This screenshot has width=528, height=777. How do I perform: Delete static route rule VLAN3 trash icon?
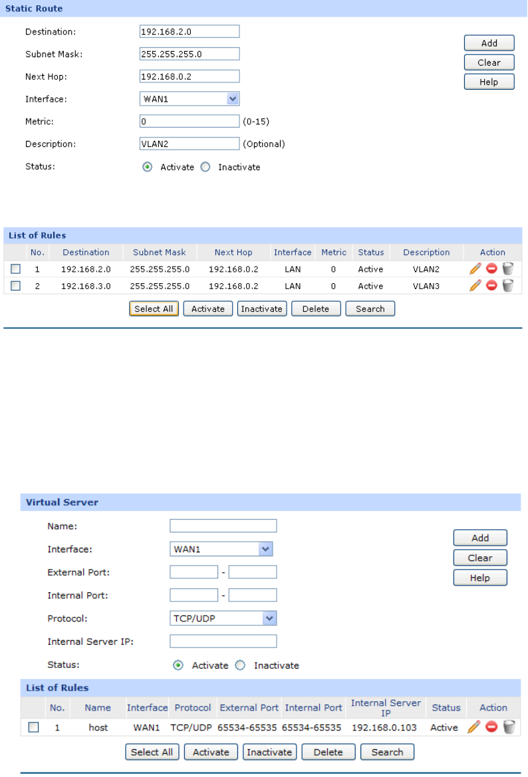tap(507, 285)
